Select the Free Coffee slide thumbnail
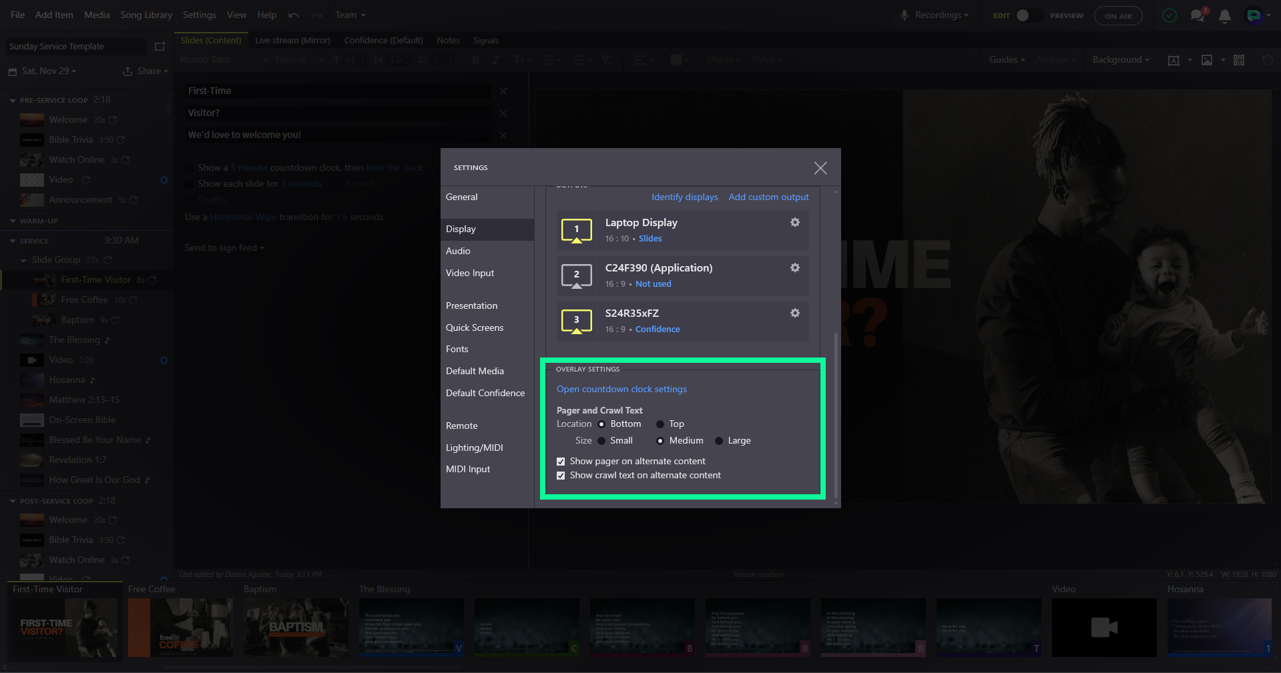Image resolution: width=1281 pixels, height=673 pixels. click(180, 628)
